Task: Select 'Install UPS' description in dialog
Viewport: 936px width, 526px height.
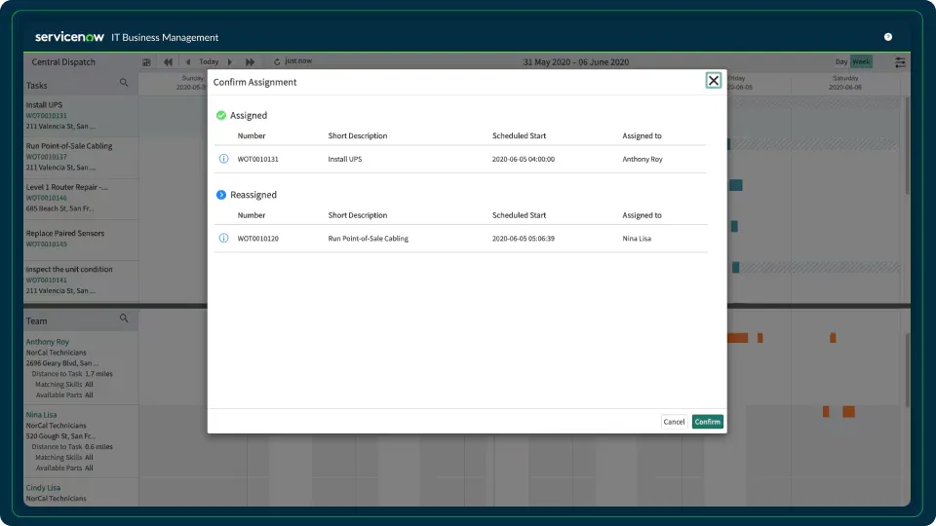Action: 345,159
